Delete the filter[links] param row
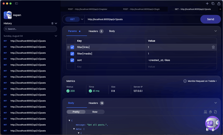The height and width of the screenshot is (135, 223). click(x=213, y=47)
